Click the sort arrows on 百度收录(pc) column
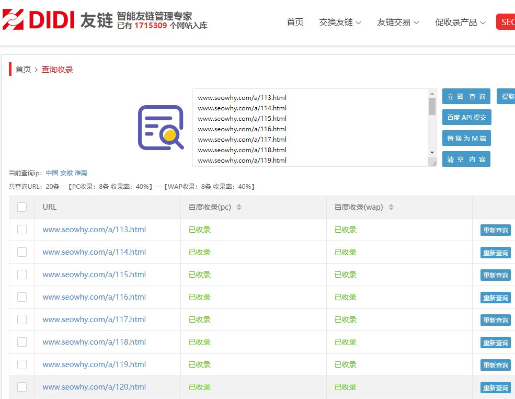Viewport: 515px width, 399px height. [239, 207]
